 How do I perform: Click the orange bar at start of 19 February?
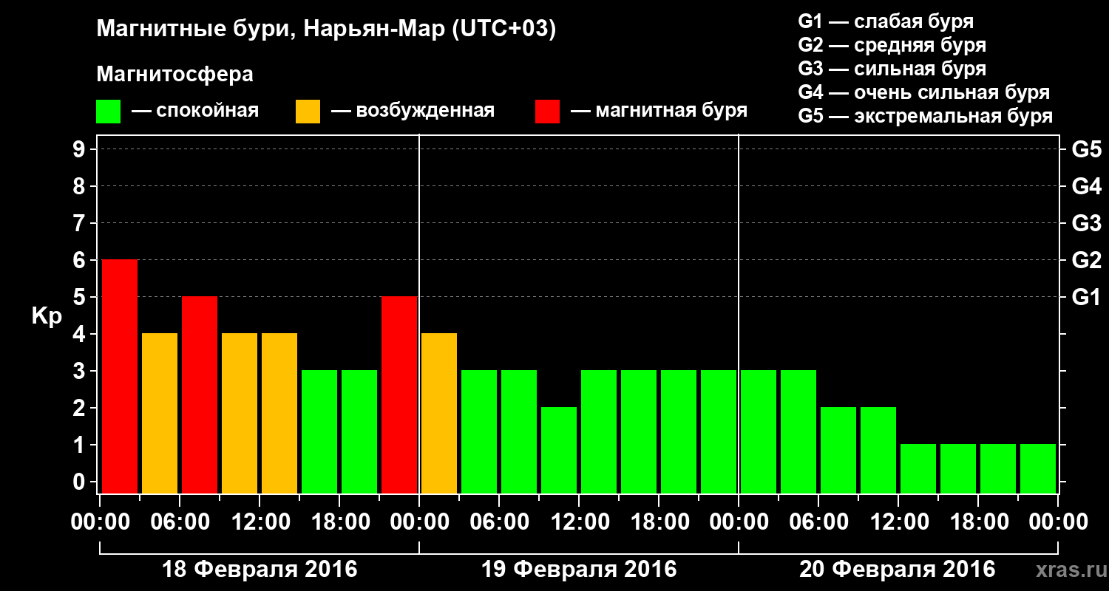[x=439, y=413]
